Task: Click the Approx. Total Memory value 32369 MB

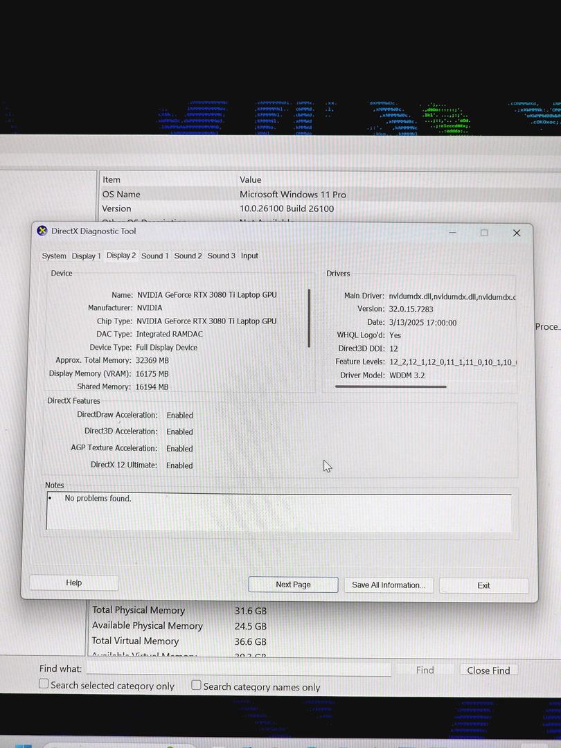Action: pyautogui.click(x=152, y=360)
